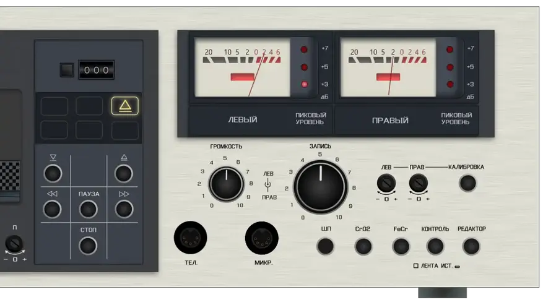Click the ПАУЗА pause button

[89, 210]
